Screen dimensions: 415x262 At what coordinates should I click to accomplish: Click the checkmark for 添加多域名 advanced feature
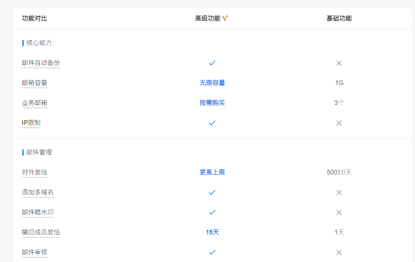(212, 192)
